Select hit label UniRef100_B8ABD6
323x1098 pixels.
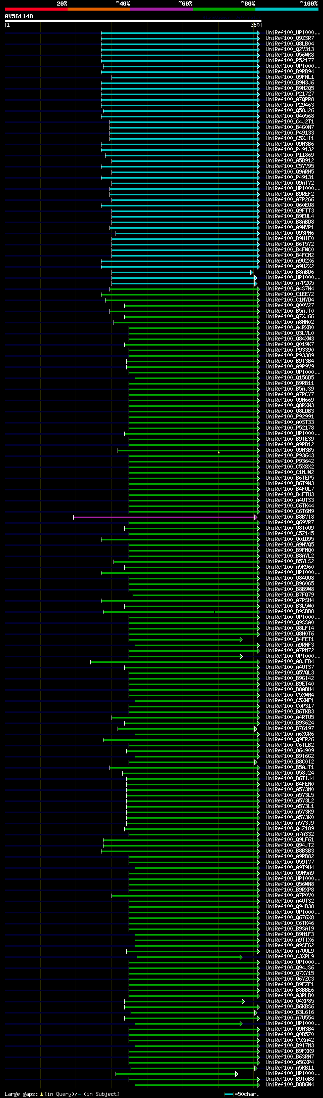[x=290, y=272]
